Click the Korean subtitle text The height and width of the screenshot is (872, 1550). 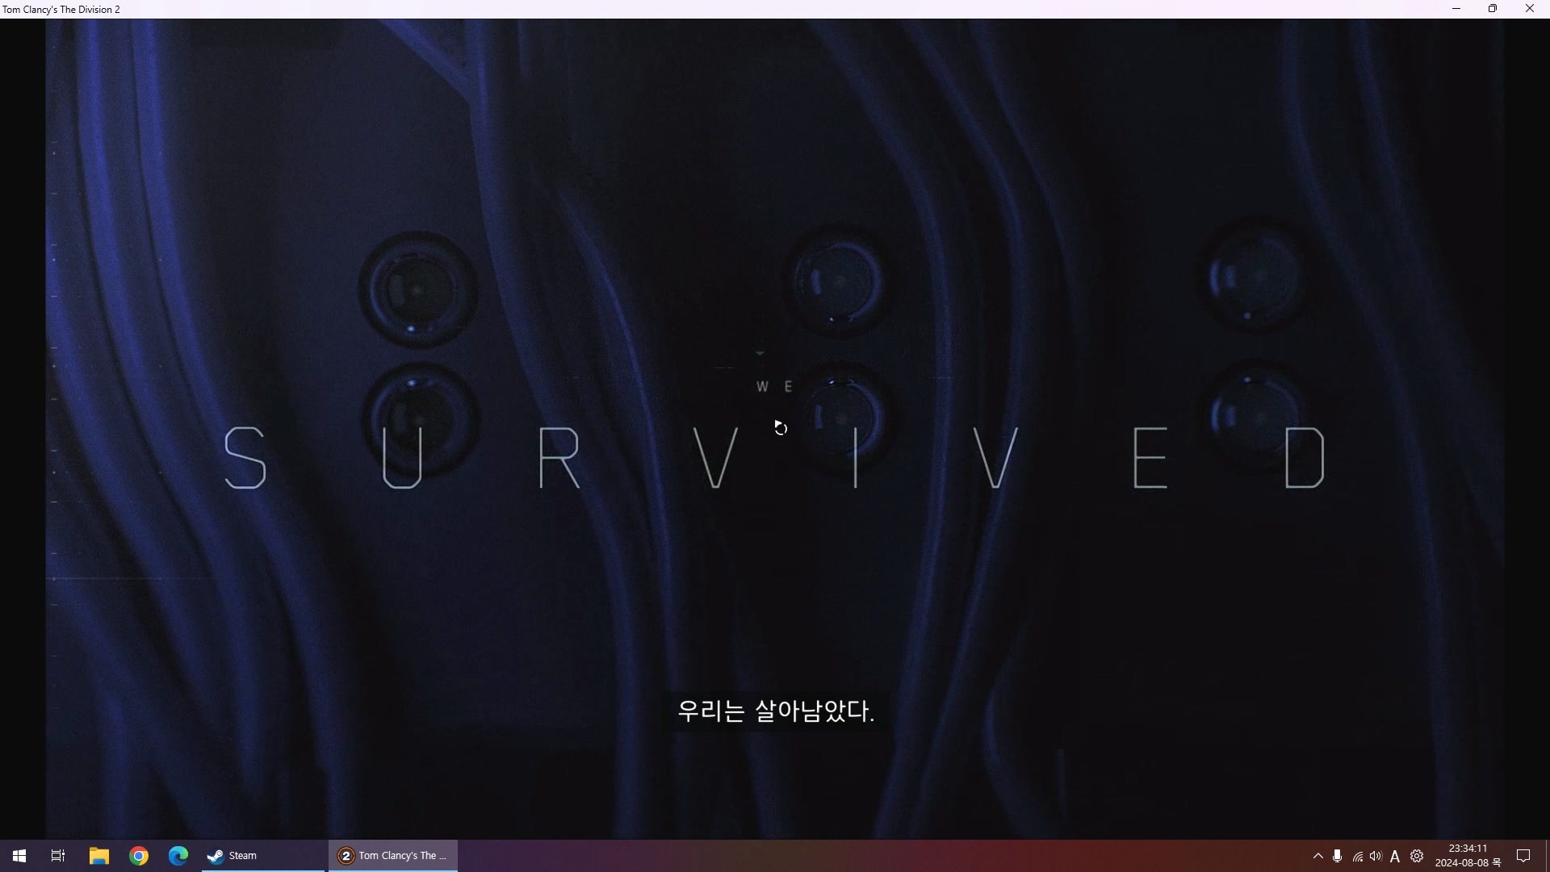[776, 711]
